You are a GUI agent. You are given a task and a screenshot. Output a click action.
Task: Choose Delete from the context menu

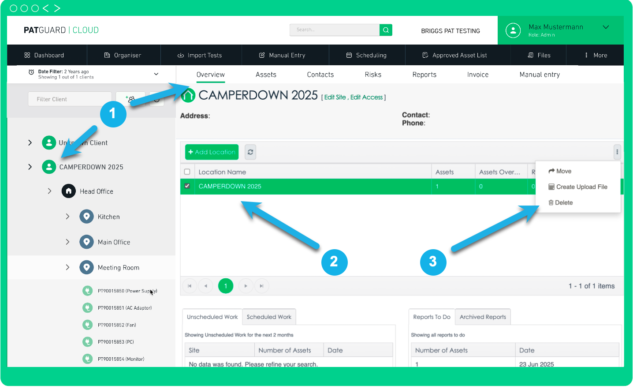(x=561, y=203)
